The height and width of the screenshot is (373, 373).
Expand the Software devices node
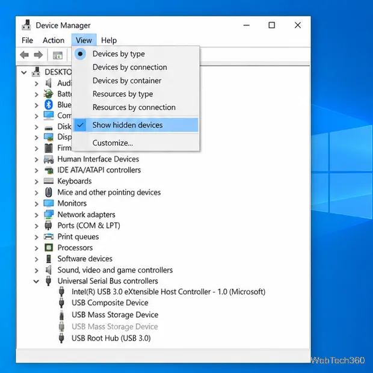36,259
